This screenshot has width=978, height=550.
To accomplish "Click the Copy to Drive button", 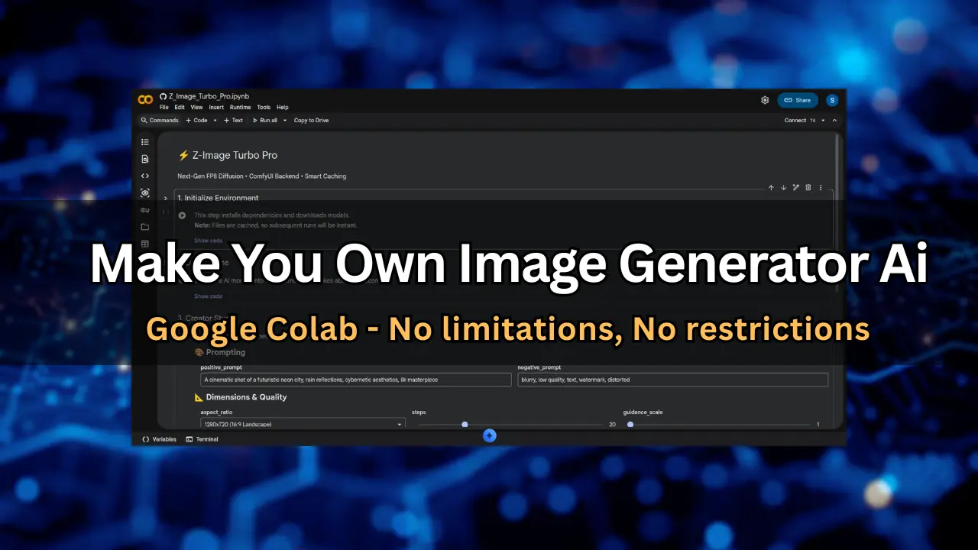I will point(311,120).
